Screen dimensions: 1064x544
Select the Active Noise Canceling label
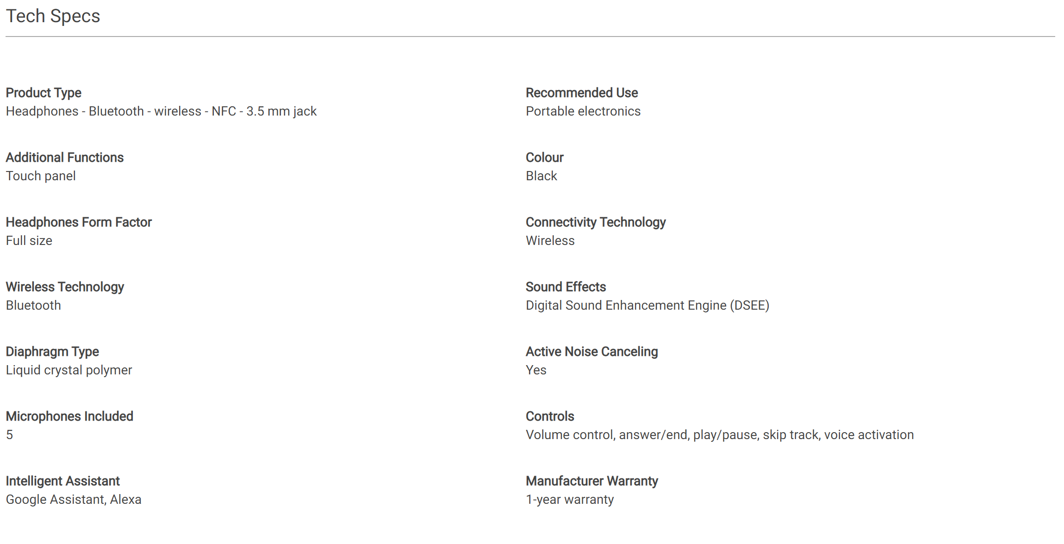(x=592, y=352)
